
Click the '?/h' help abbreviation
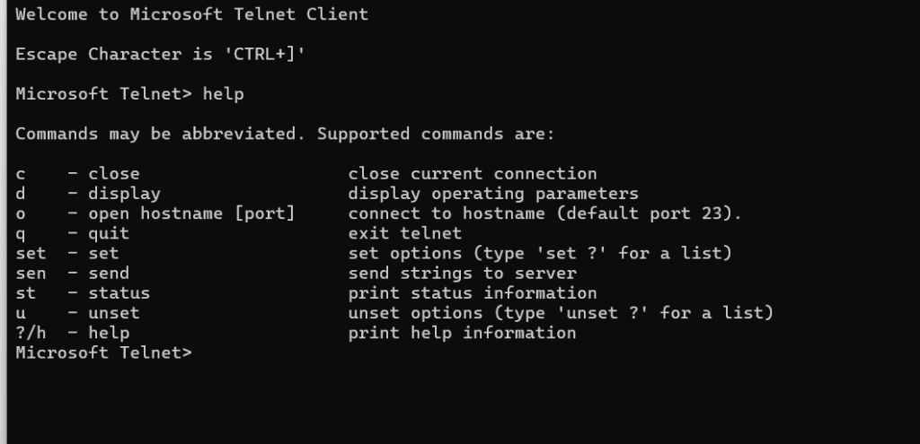(x=31, y=333)
